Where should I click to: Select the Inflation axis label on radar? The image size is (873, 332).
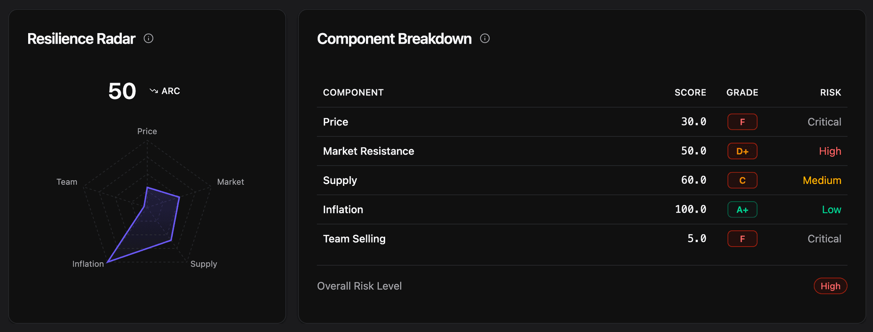[x=88, y=263]
